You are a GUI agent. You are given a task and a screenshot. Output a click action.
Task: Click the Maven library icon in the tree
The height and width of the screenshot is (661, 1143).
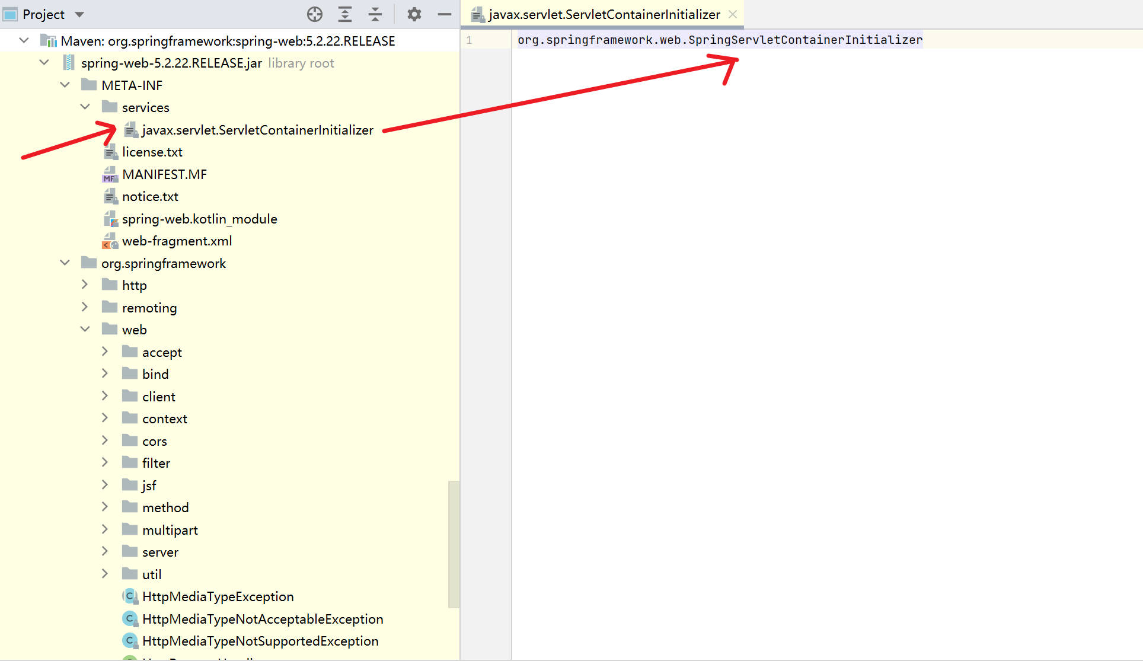pyautogui.click(x=49, y=40)
